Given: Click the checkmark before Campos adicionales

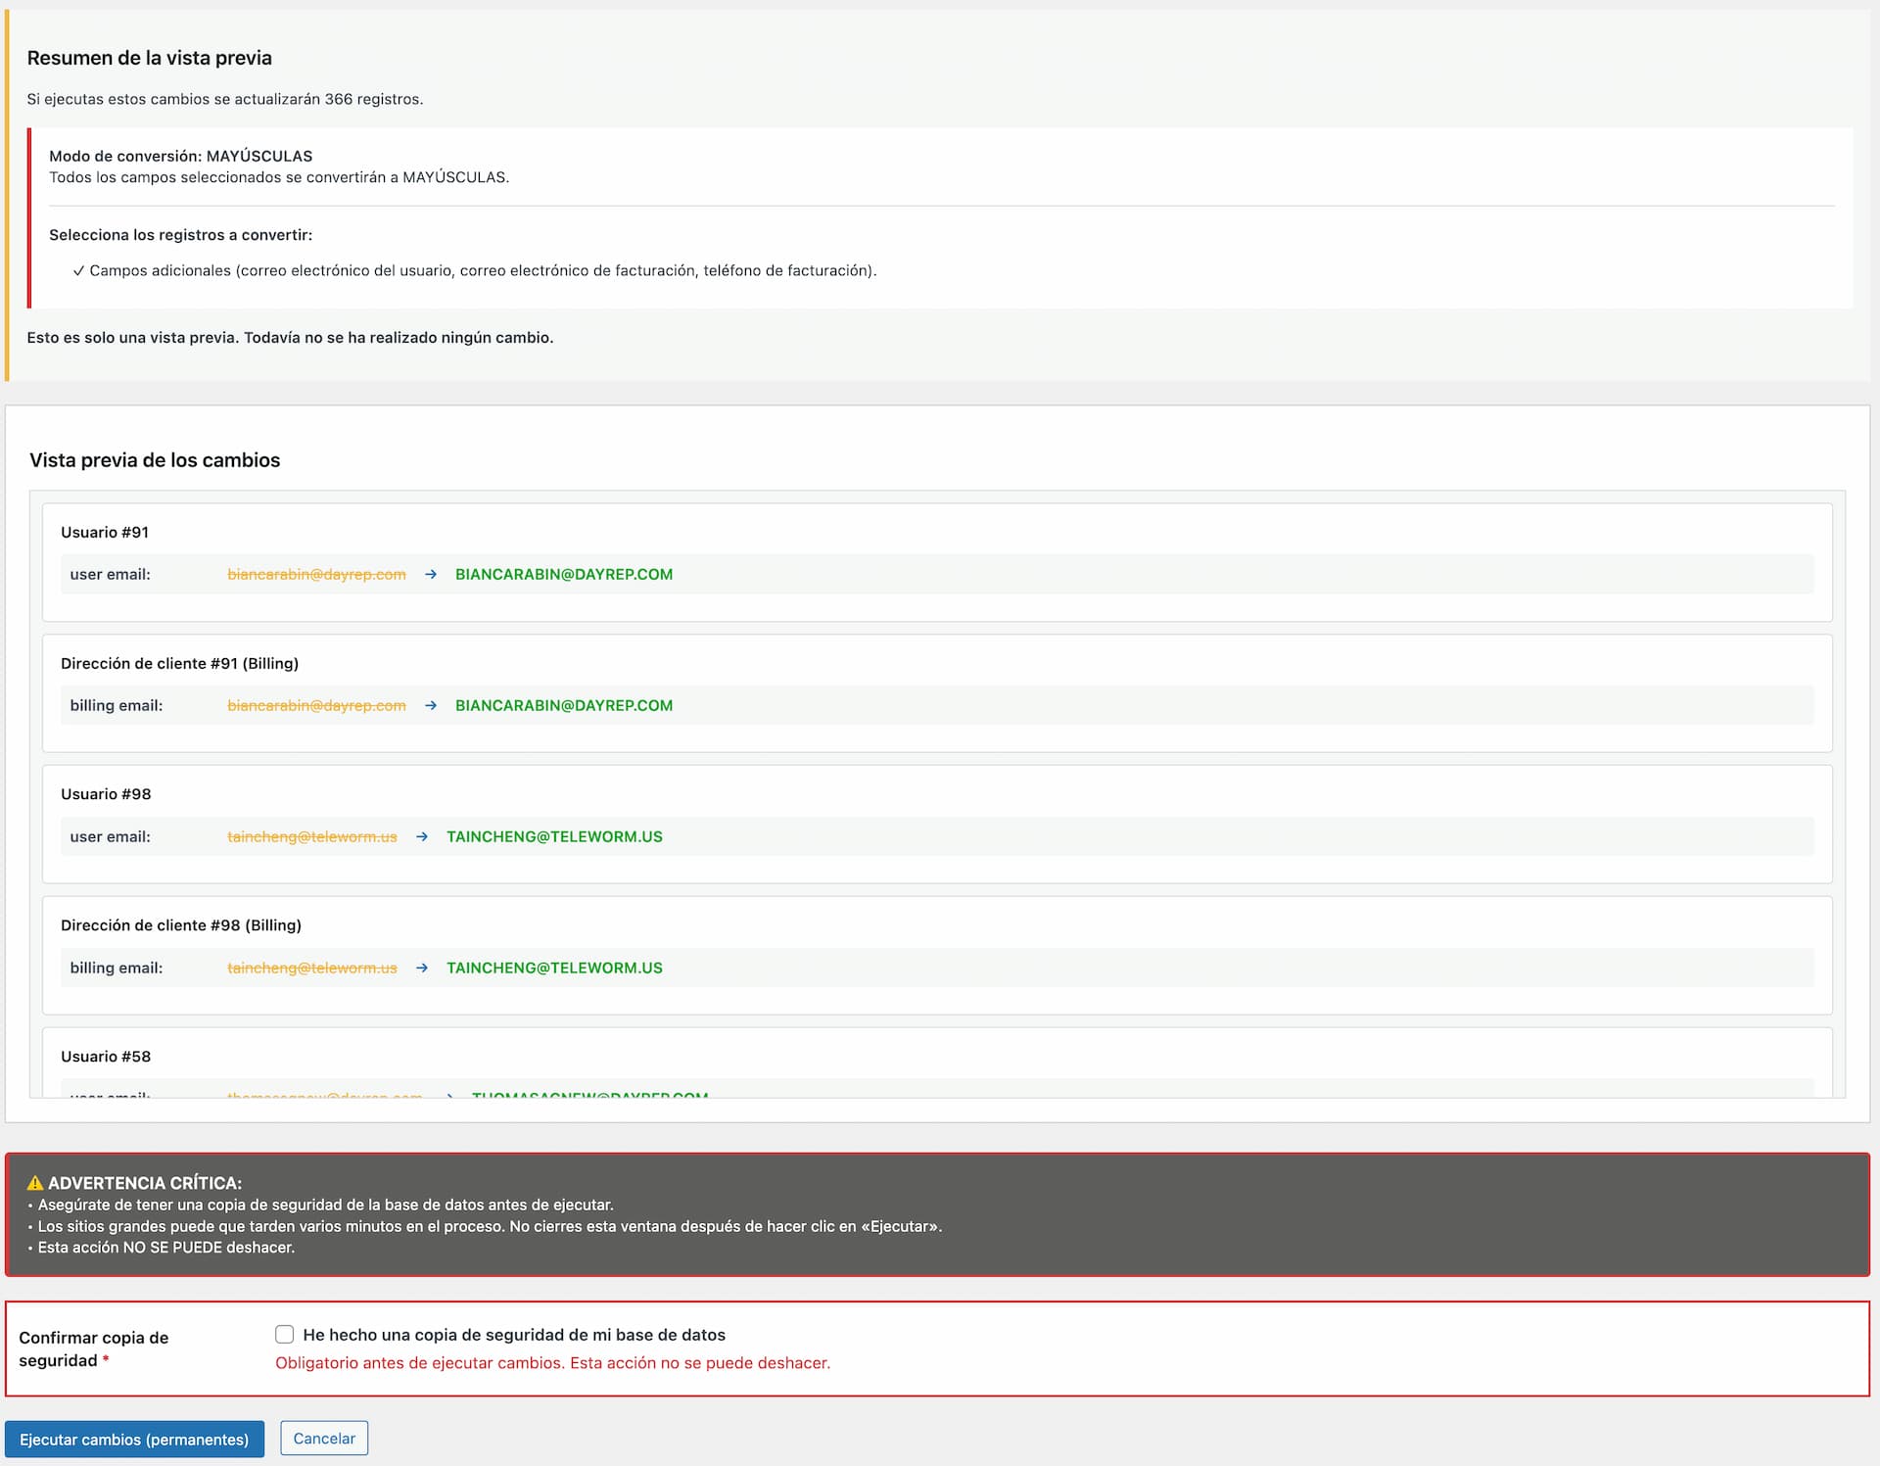Looking at the screenshot, I should point(78,270).
